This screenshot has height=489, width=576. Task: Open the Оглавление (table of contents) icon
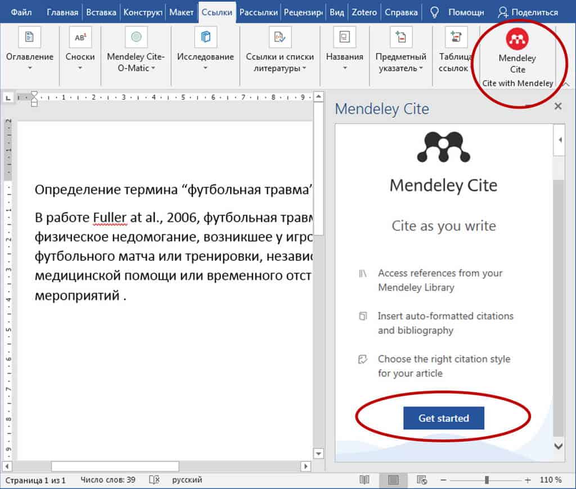coord(29,37)
